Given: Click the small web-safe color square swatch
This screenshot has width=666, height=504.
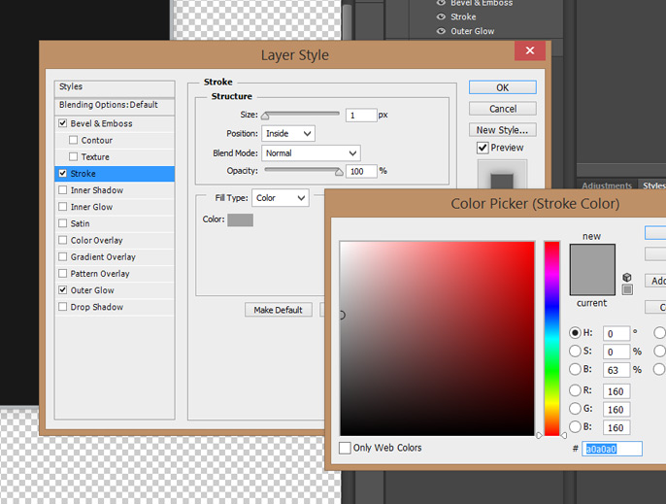Looking at the screenshot, I should pos(626,289).
